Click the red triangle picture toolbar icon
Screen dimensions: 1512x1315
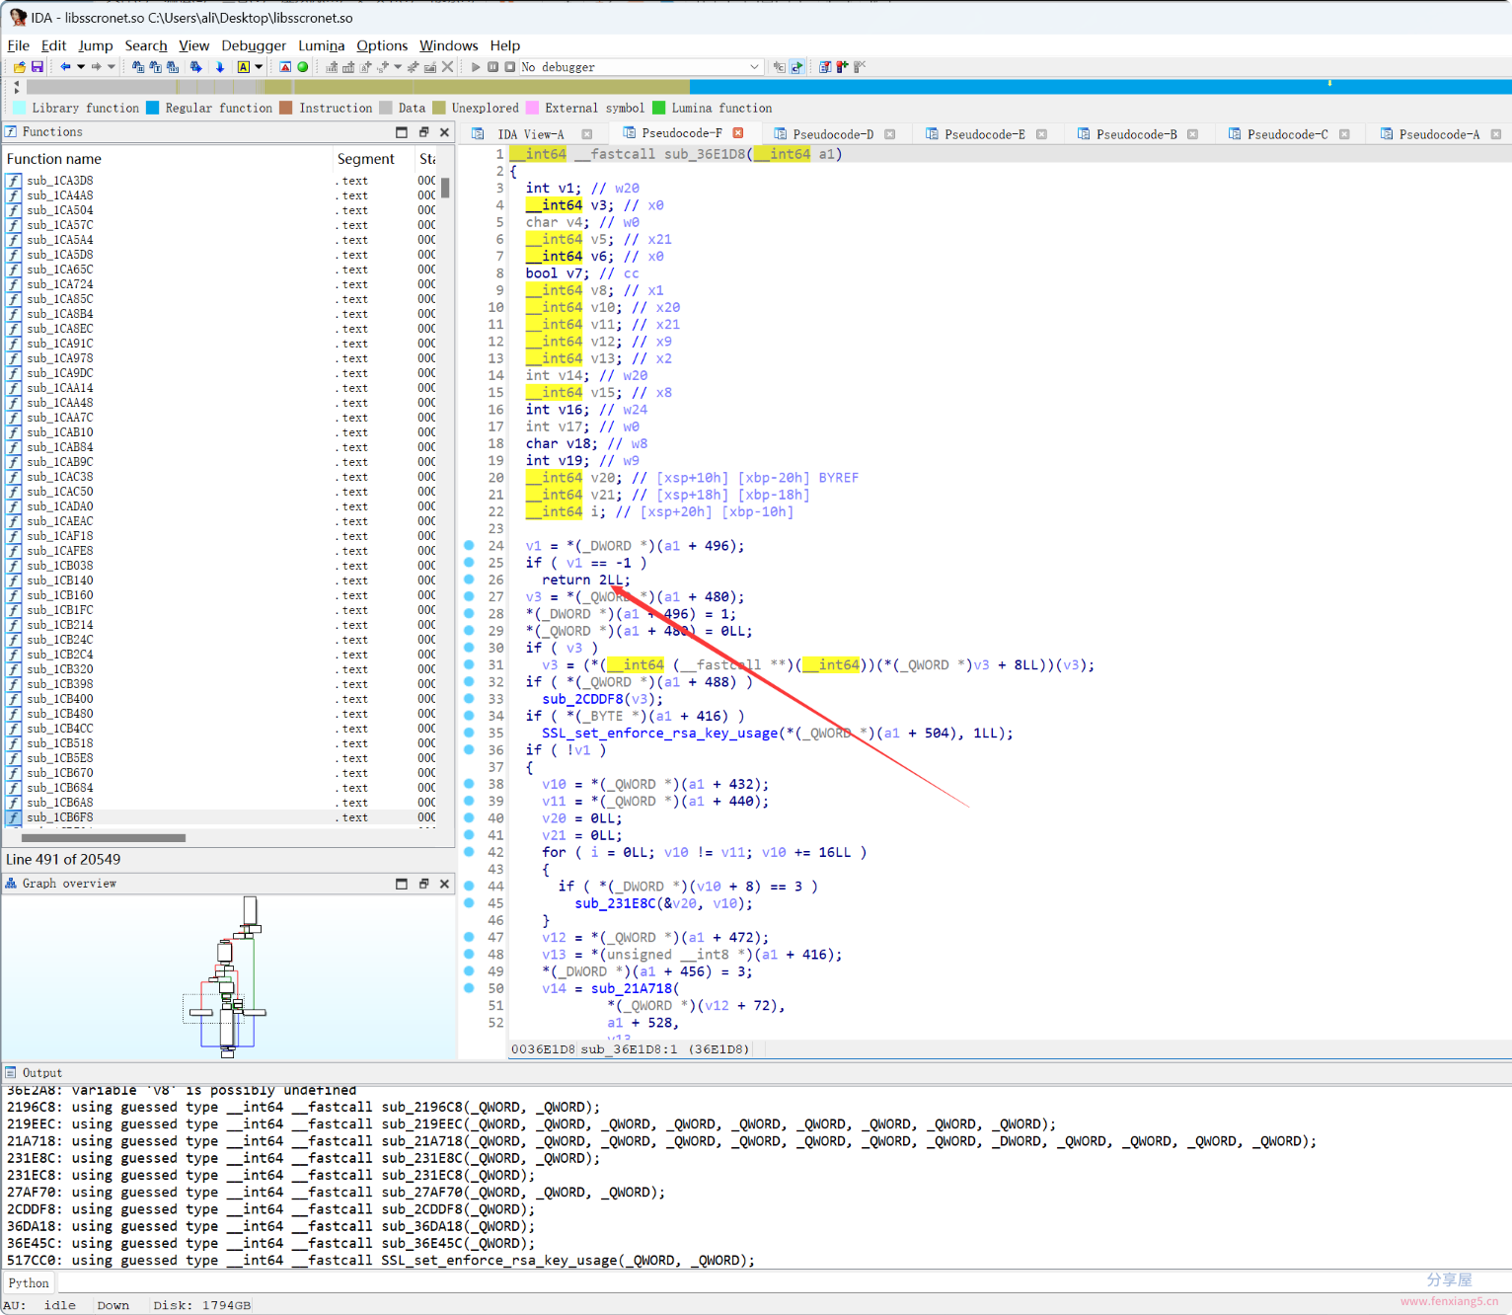(x=285, y=67)
